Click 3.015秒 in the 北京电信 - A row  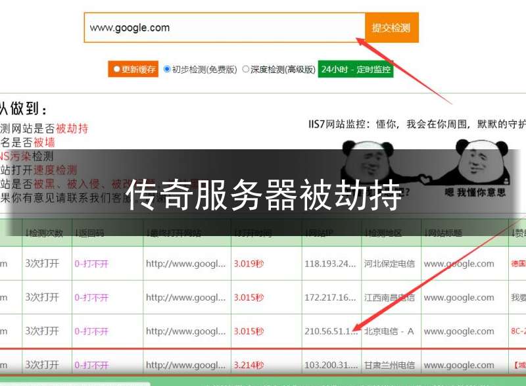tap(249, 331)
